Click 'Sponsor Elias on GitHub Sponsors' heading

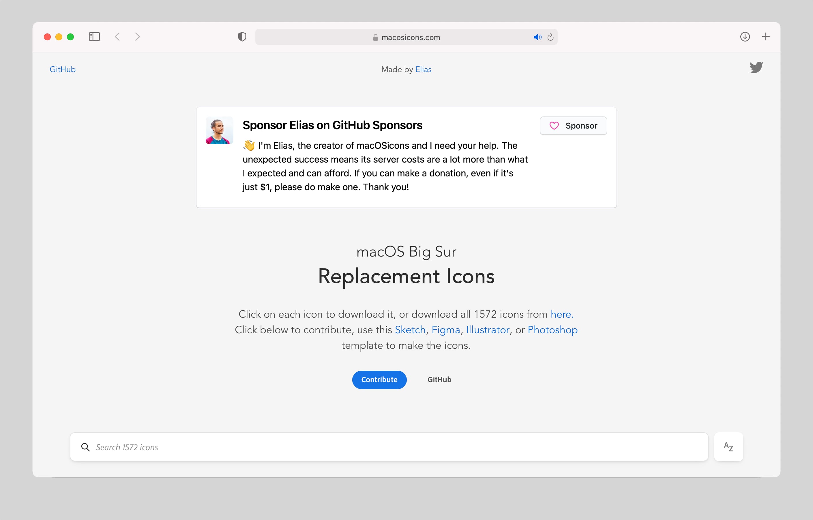click(332, 125)
